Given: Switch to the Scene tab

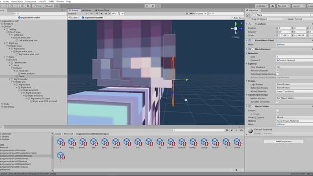Looking at the screenshot, I should click(x=74, y=10).
